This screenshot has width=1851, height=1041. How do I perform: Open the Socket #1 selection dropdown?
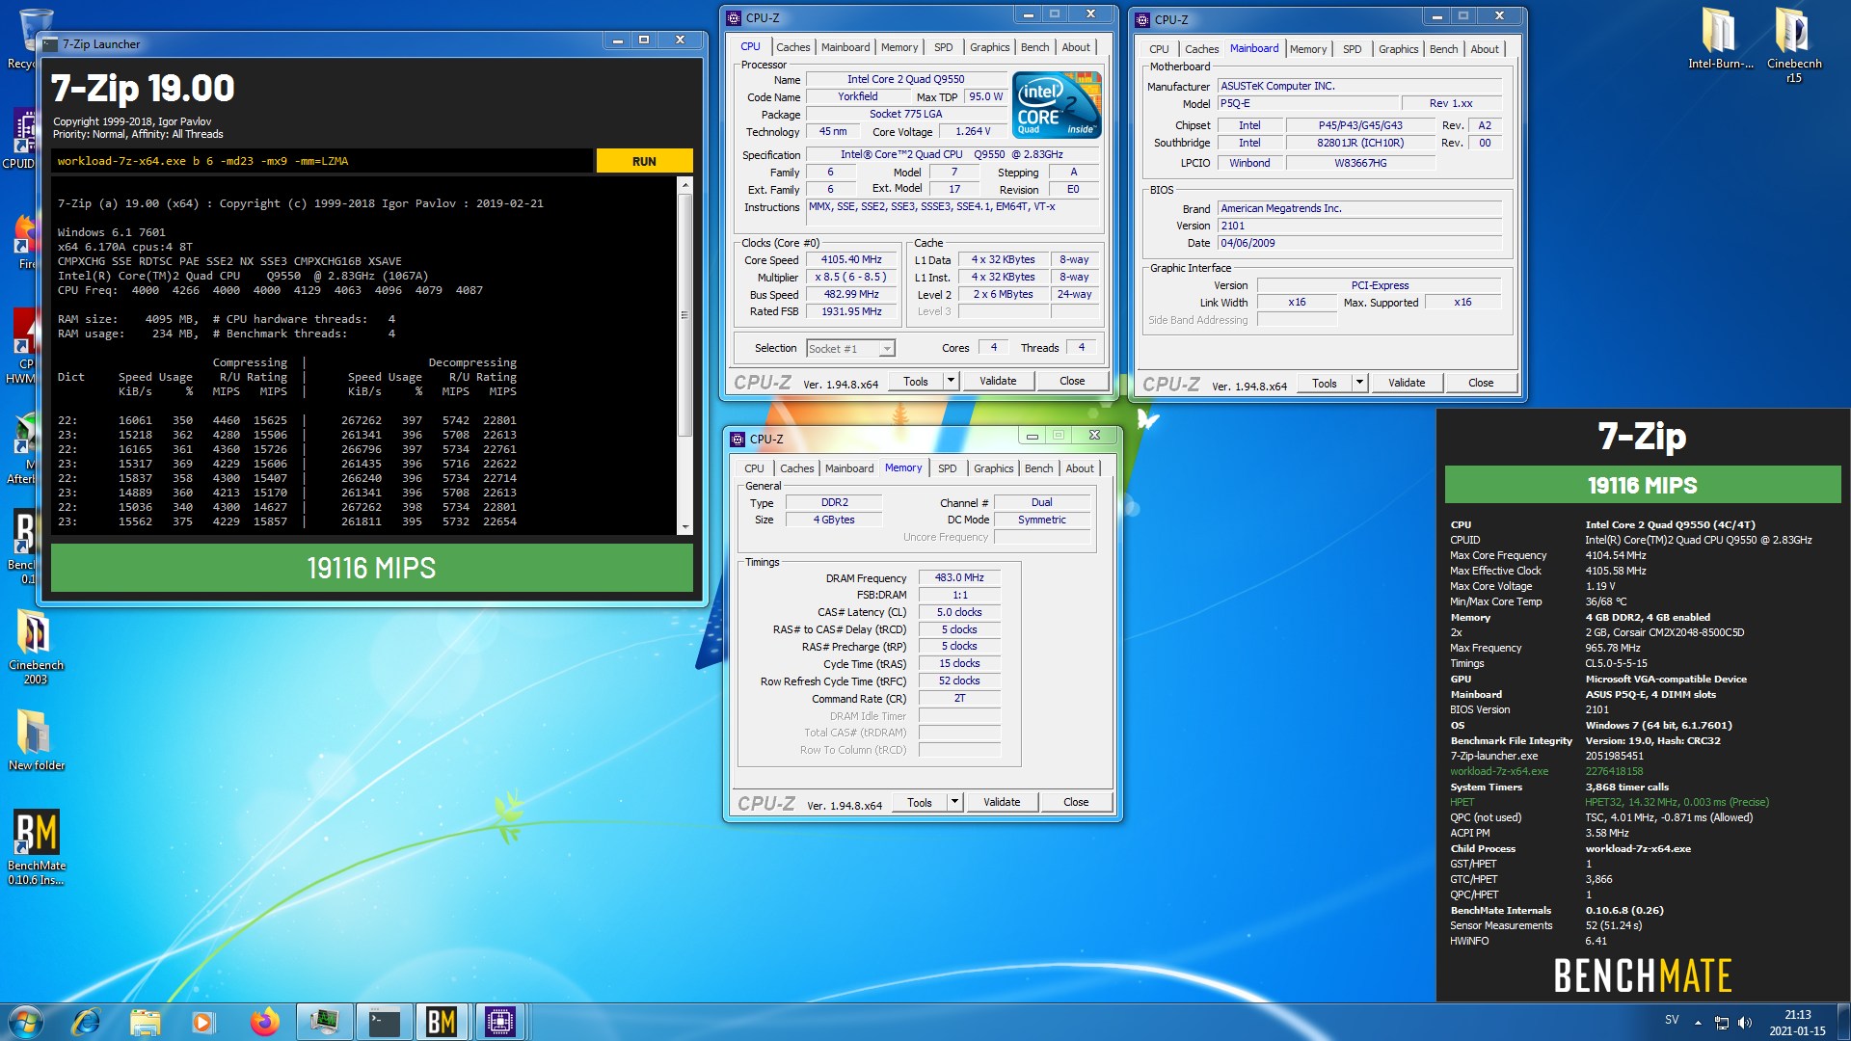[x=850, y=349]
